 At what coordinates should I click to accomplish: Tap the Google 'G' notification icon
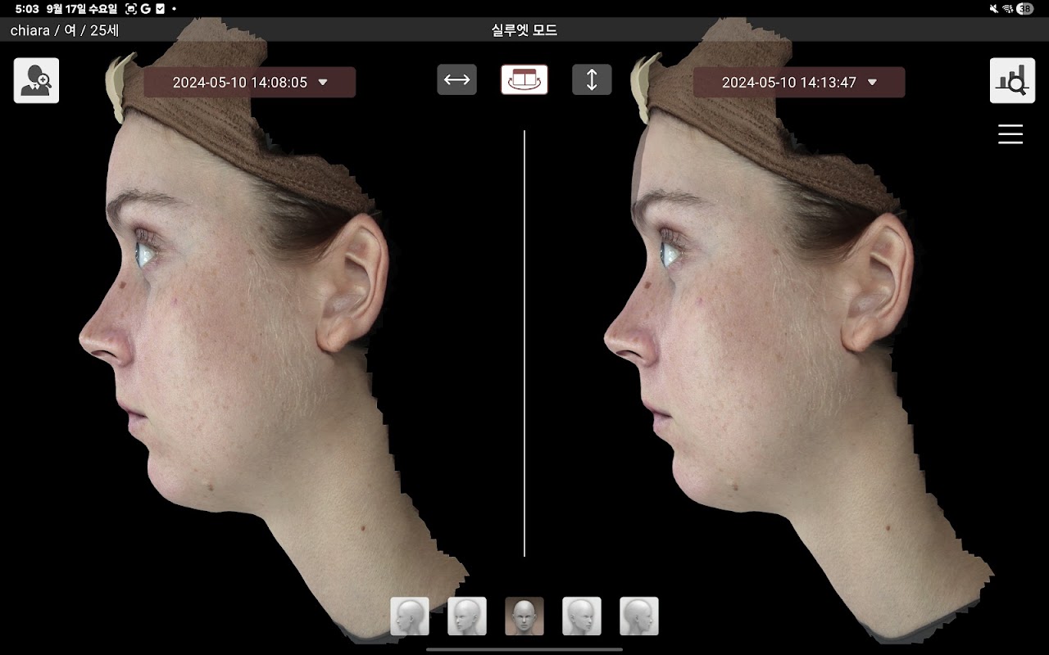click(x=145, y=8)
